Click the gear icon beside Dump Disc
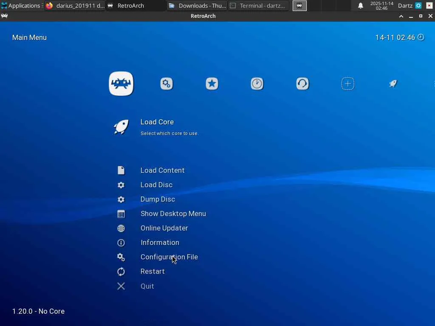 121,200
